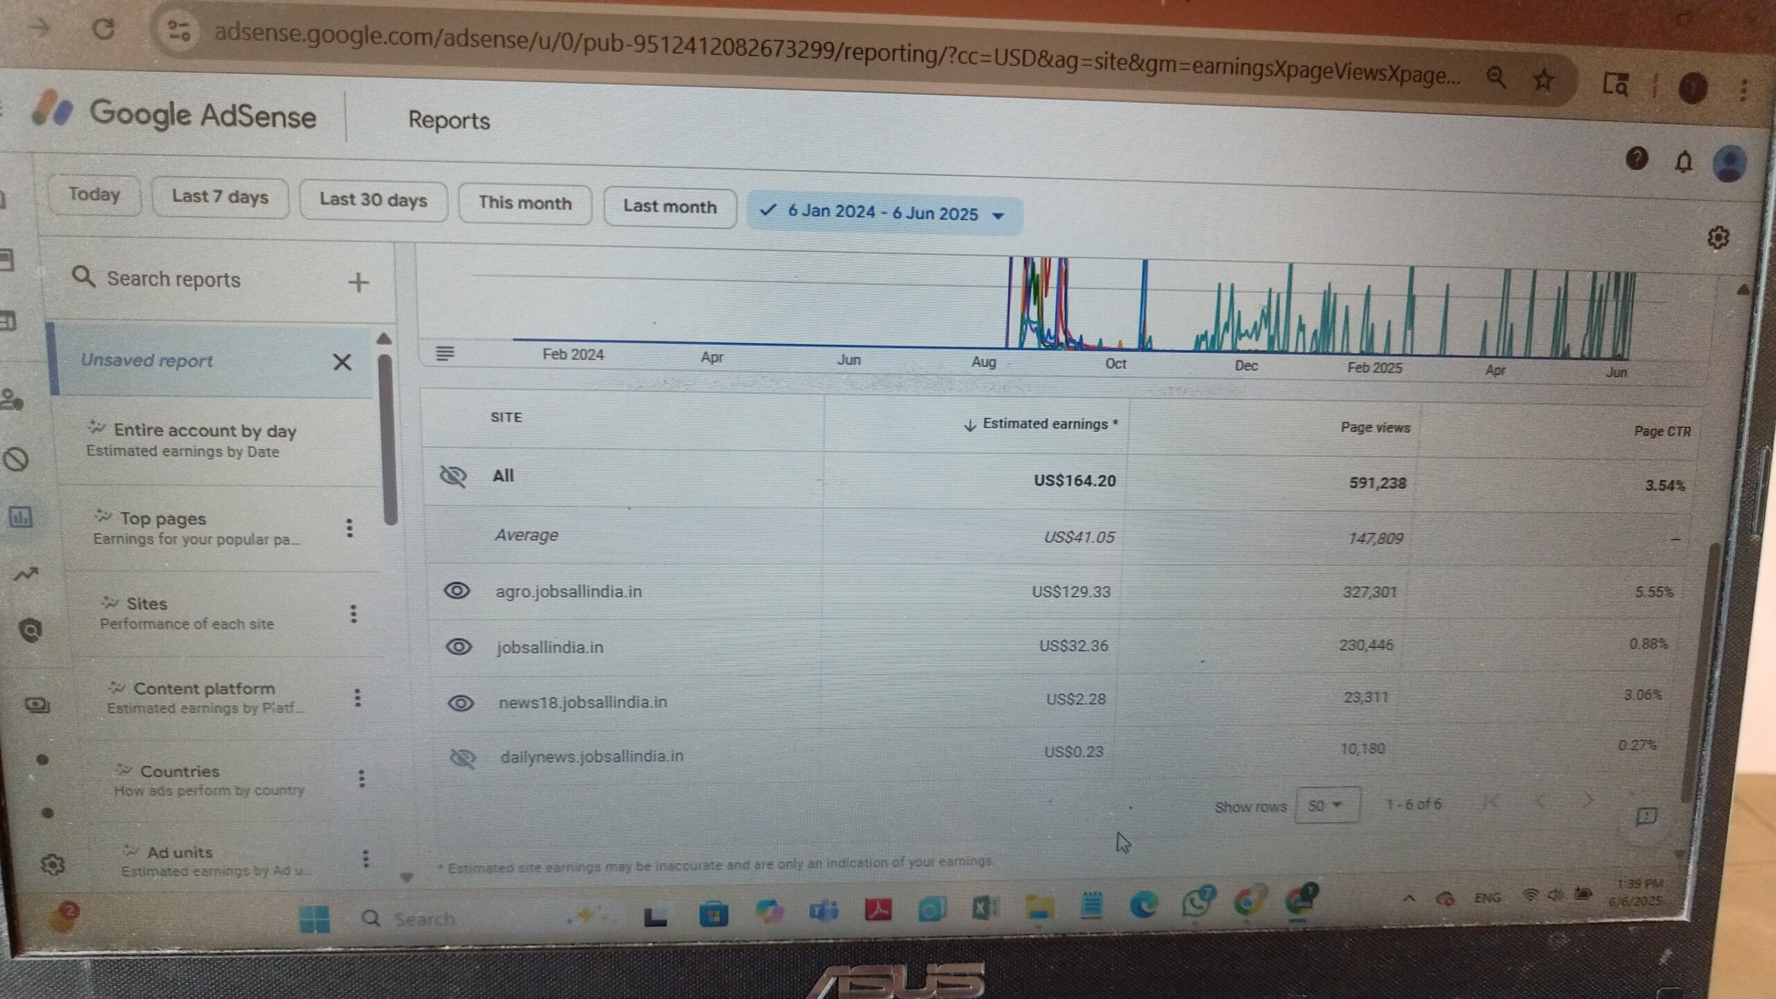Select Today date filter
This screenshot has width=1776, height=999.
[x=94, y=194]
